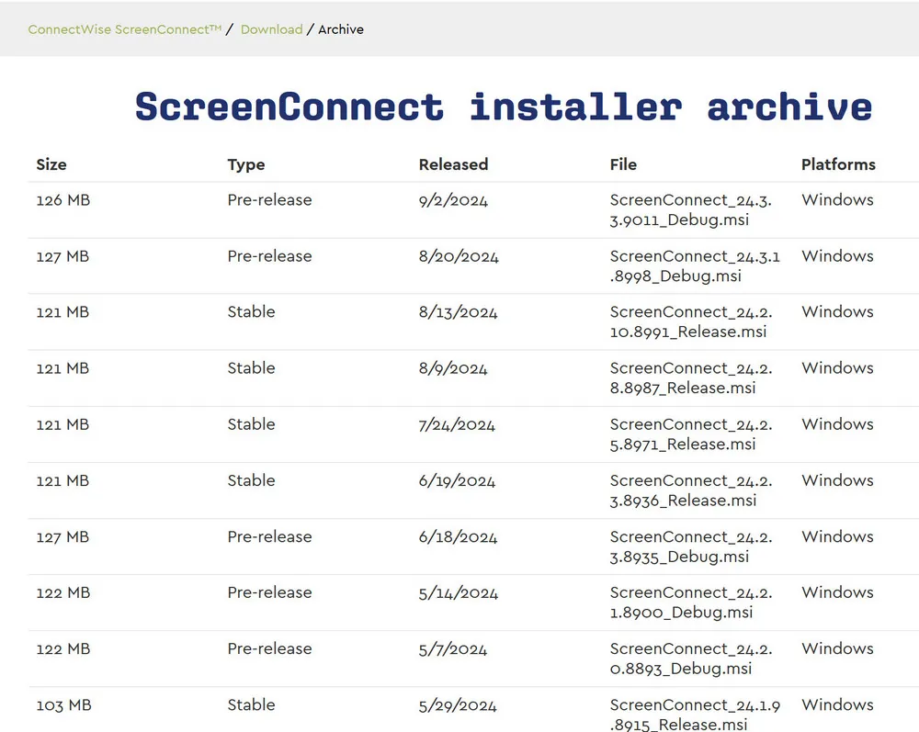Download ScreenConnect_24.3.1.8998_Debug.msi installer
This screenshot has width=919, height=732.
694,265
